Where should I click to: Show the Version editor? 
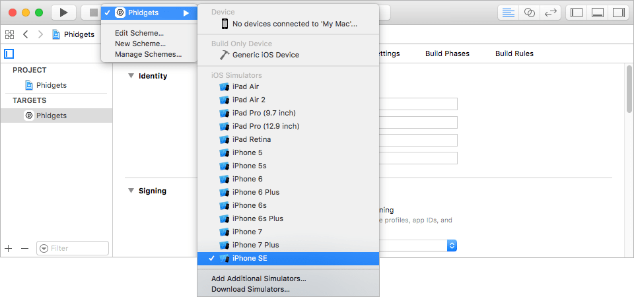550,13
